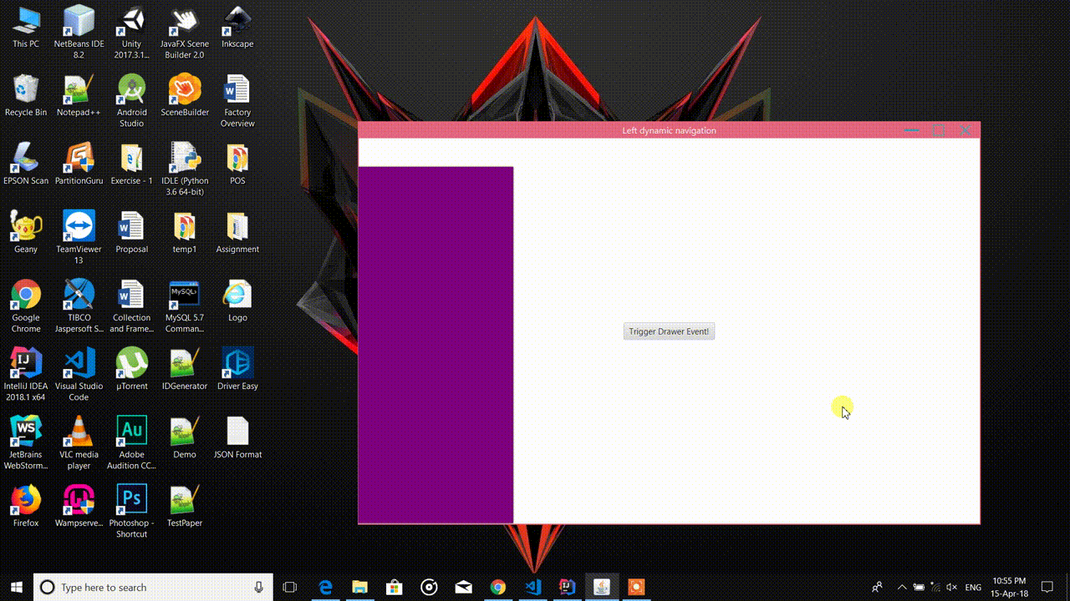The image size is (1070, 601).
Task: Open the Recycle Bin
Action: pos(26,90)
